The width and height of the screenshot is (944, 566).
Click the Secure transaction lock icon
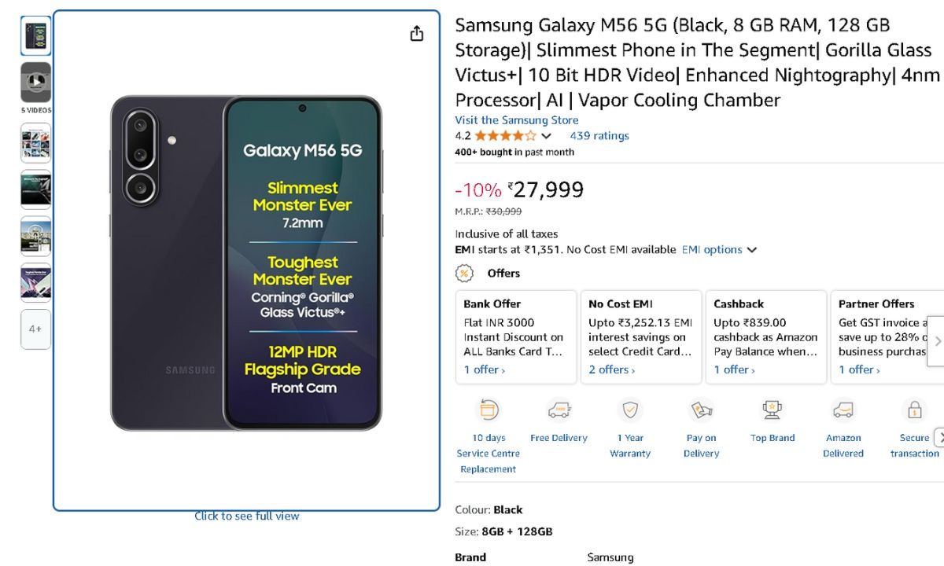(x=914, y=410)
